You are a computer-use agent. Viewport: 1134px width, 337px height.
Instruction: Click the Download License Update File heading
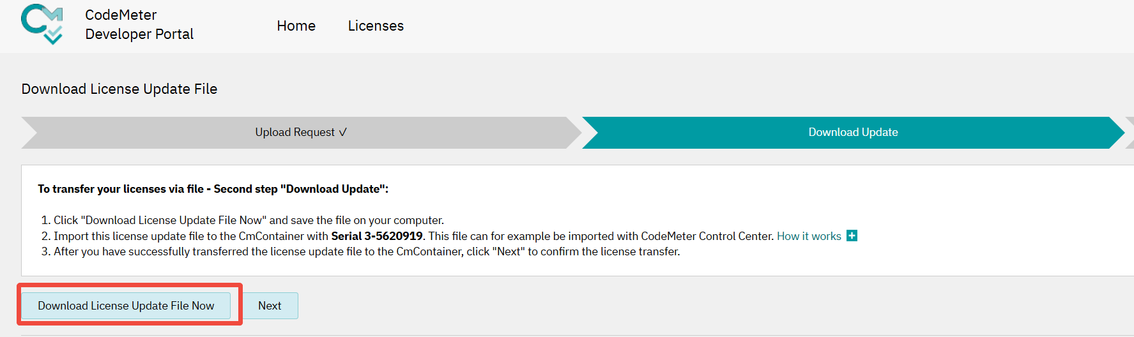119,89
